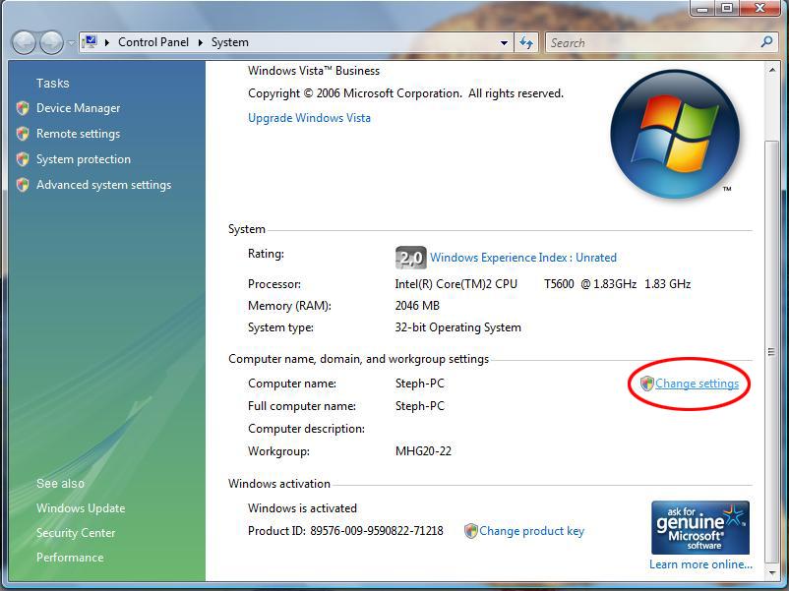789x591 pixels.
Task: Click the 2046 MB memory value
Action: click(417, 306)
